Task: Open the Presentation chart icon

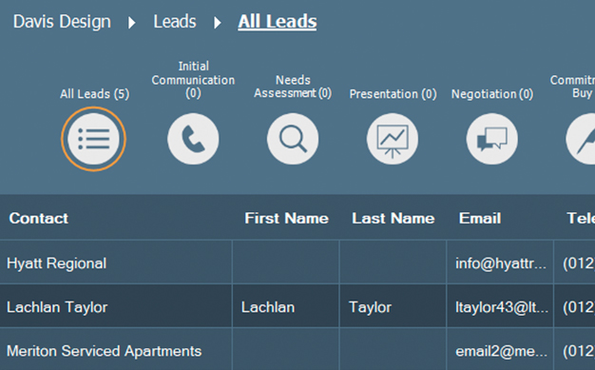Action: (393, 139)
